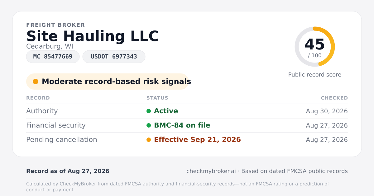
Task: Open the checkmybroker.ai footer link
Action: (211, 171)
